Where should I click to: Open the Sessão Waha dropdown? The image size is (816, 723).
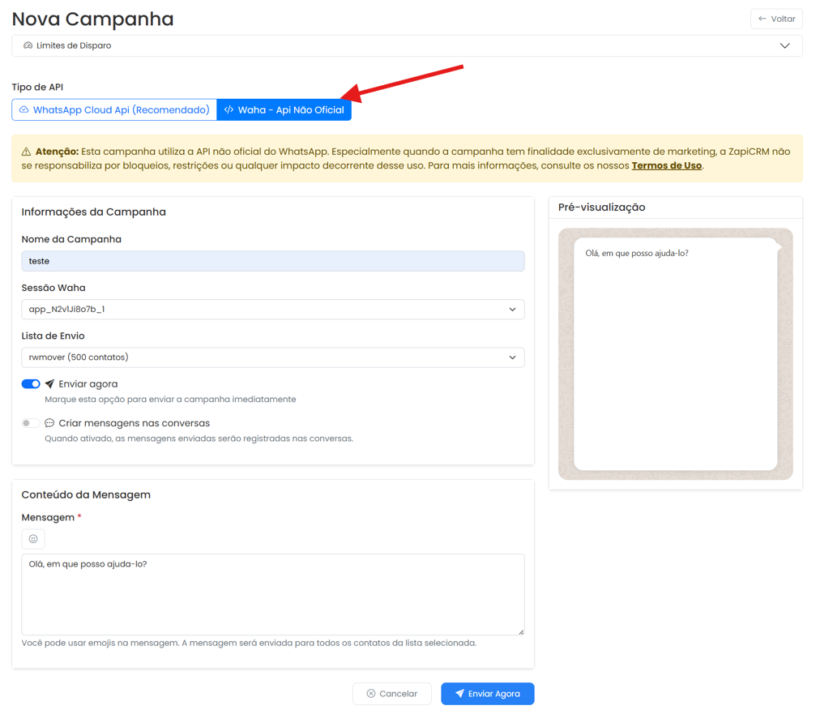coord(273,309)
